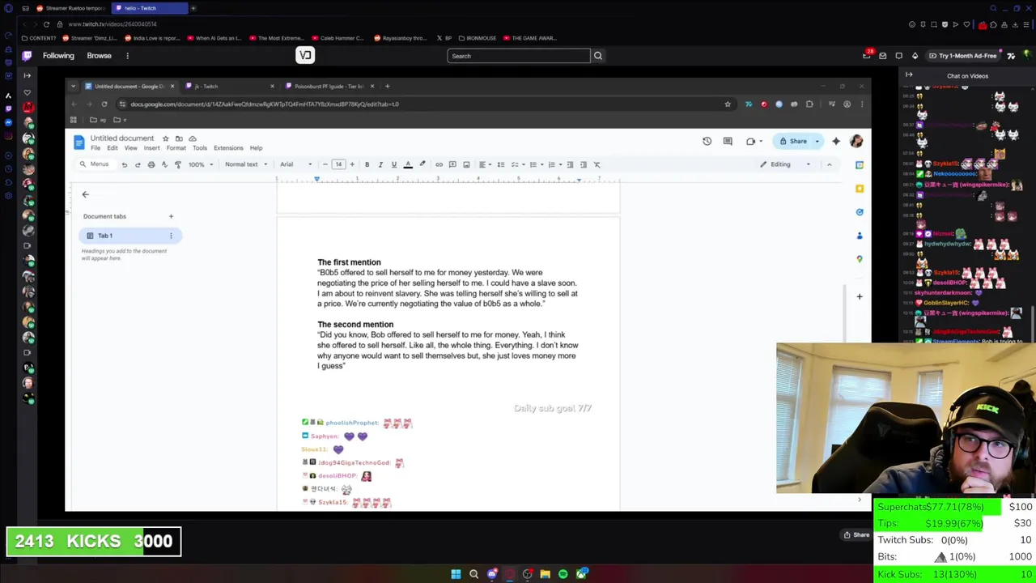Open Twitch search magnifier button
The height and width of the screenshot is (583, 1036).
coord(598,56)
